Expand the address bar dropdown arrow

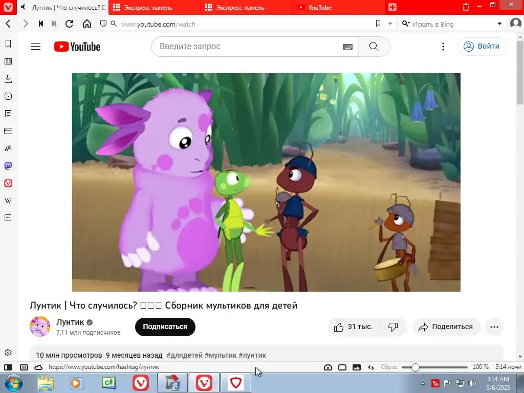click(390, 24)
